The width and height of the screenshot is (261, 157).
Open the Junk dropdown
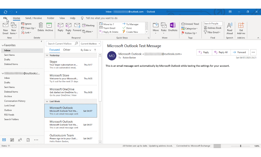tap(26, 32)
